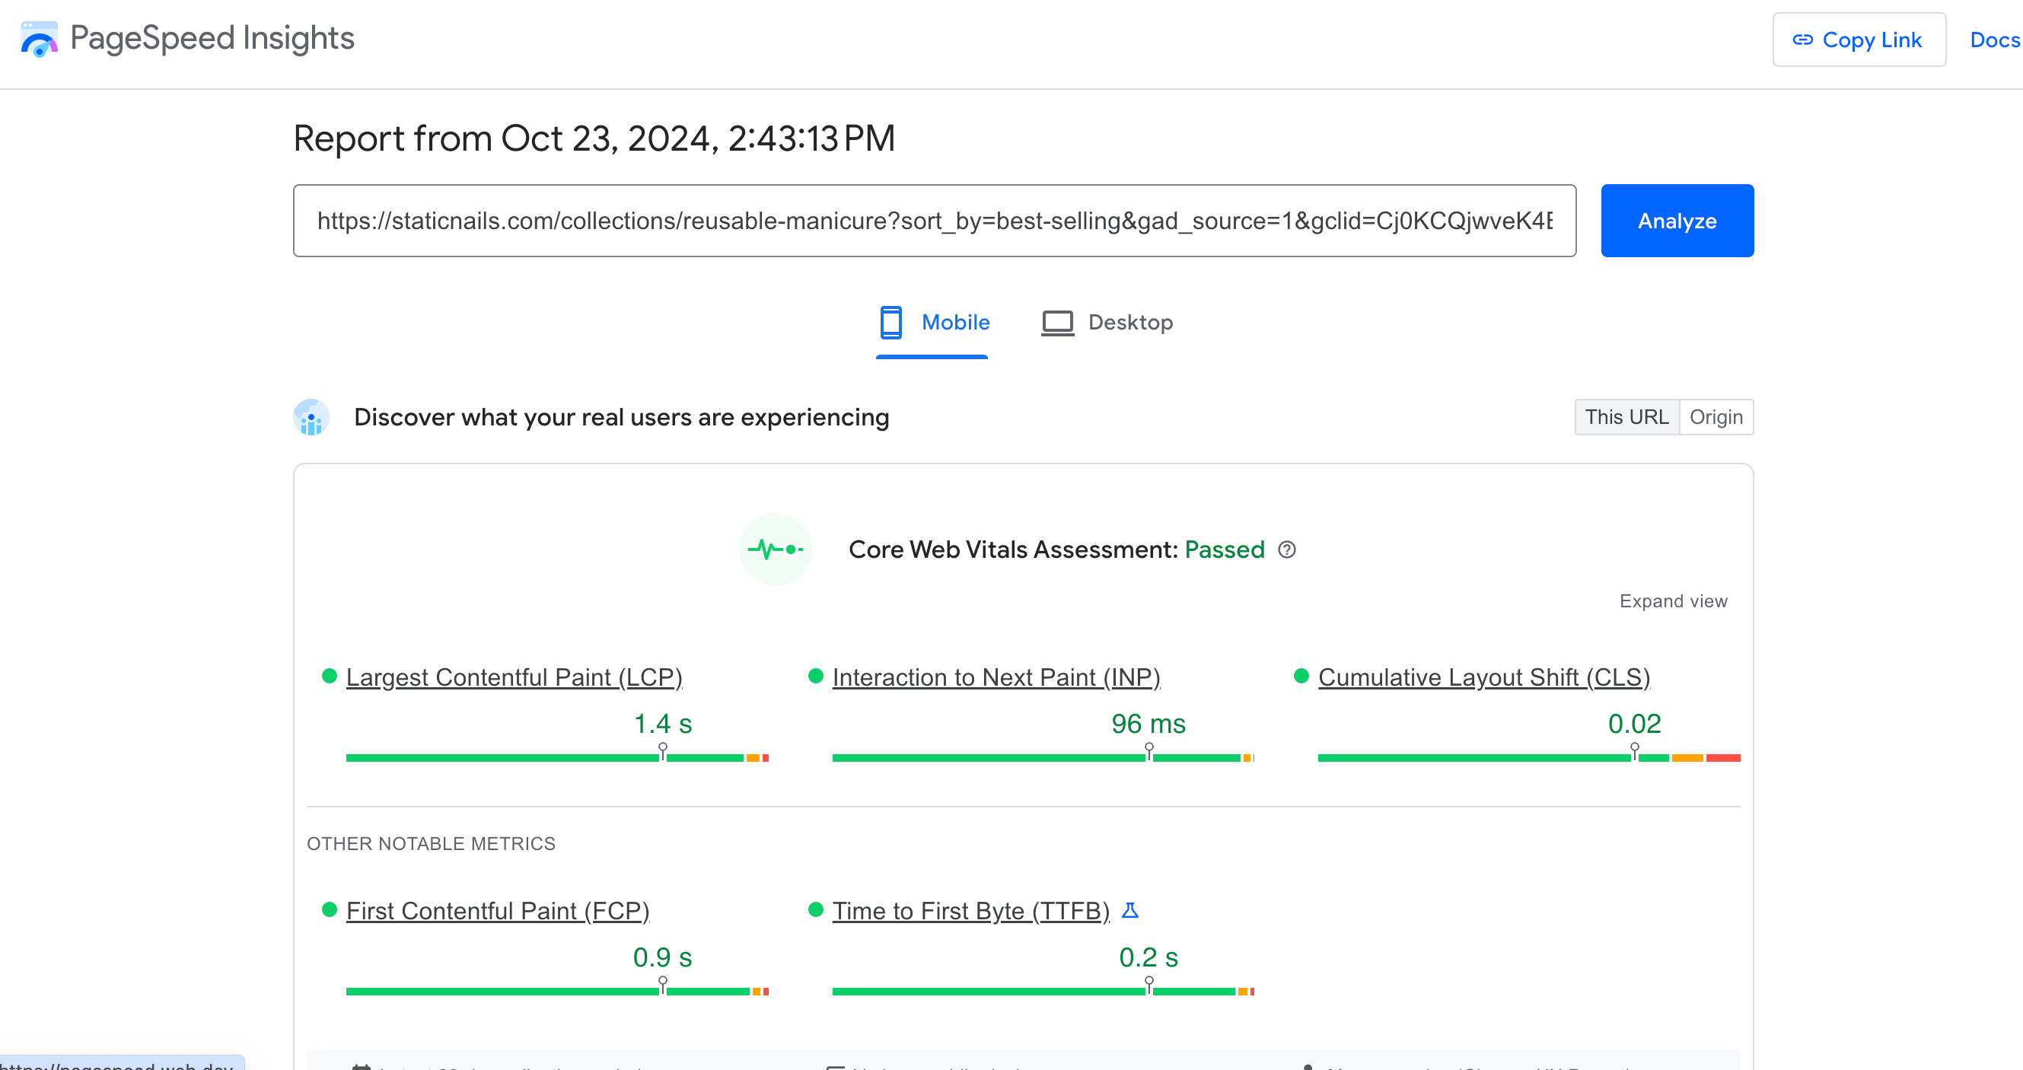Click the PageSpeed Insights logo icon
This screenshot has width=2023, height=1070.
click(x=40, y=39)
